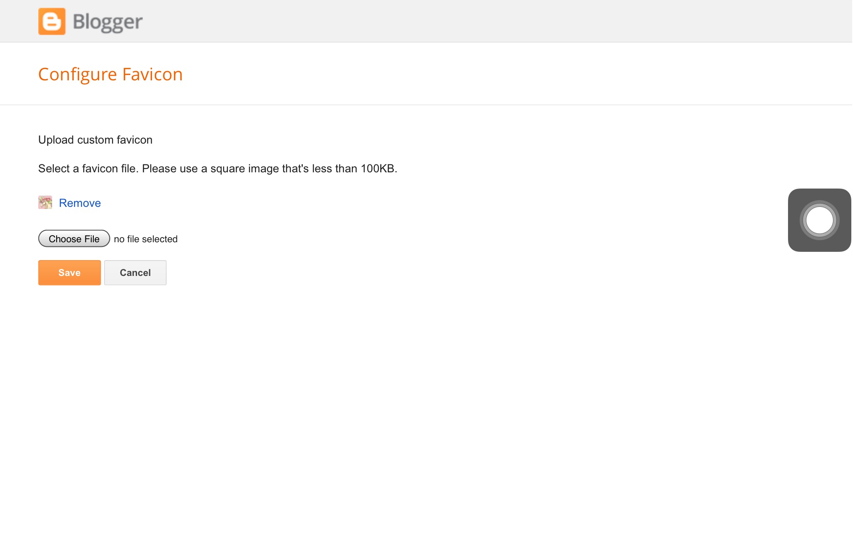The width and height of the screenshot is (853, 539).
Task: Open the Choose File picker
Action: [x=74, y=239]
